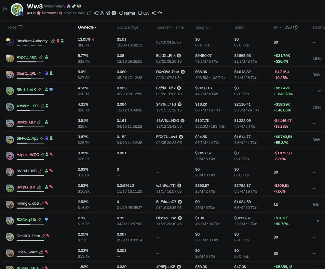This screenshot has height=269, width=325.
Task: Open holder 43W6z...HXG in Holder column
Action: (28, 106)
